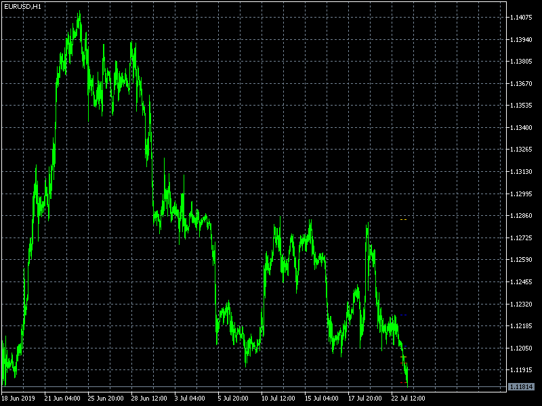Select the 22 Jul 12:00 time label
The height and width of the screenshot is (406, 542).
(x=409, y=399)
